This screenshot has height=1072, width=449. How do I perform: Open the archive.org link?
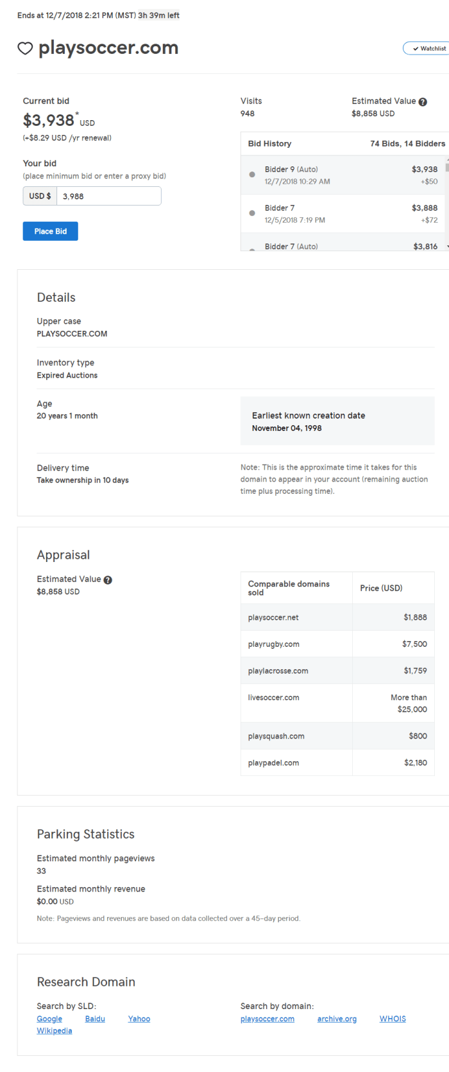click(x=337, y=1019)
